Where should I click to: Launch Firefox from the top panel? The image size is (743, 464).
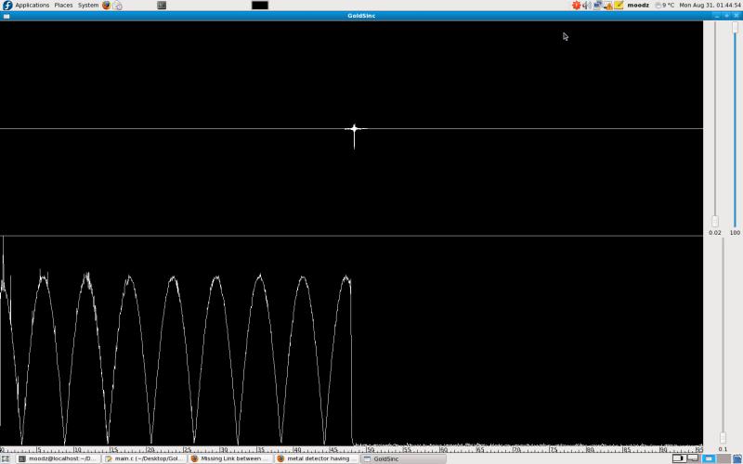click(106, 5)
